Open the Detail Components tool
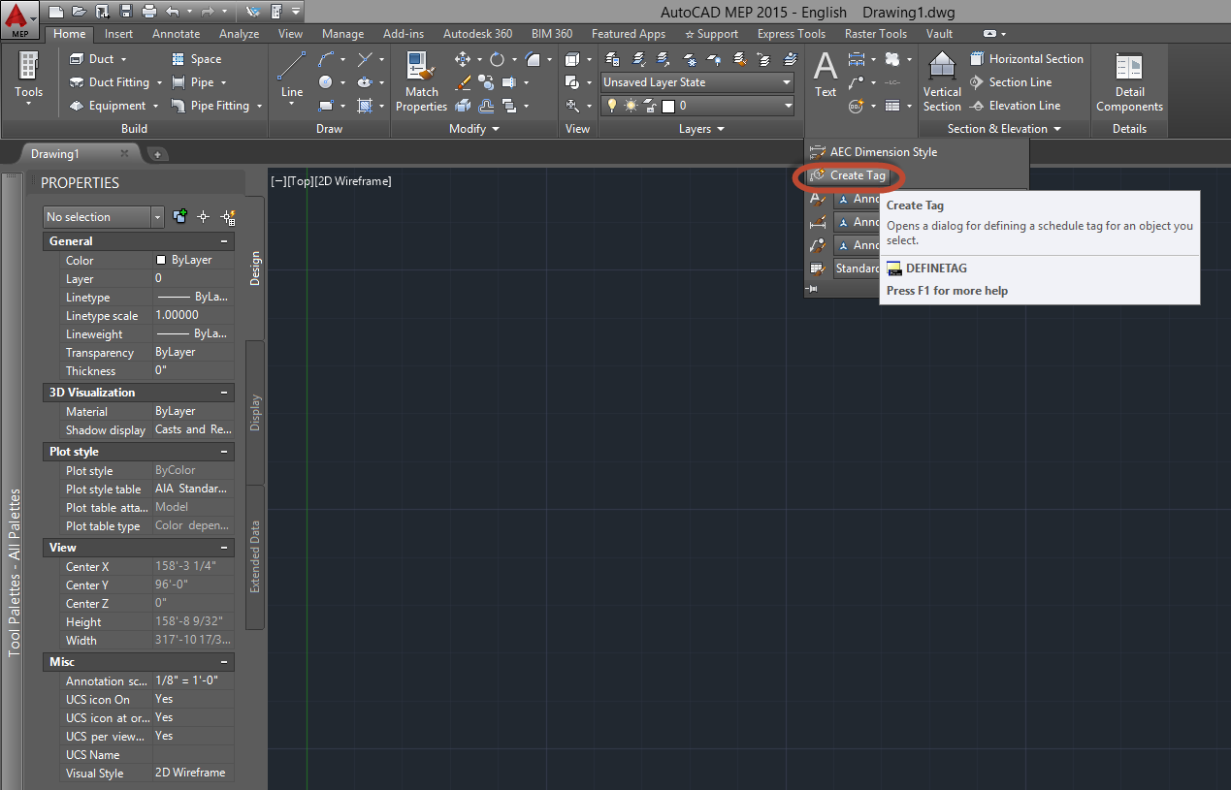Image resolution: width=1231 pixels, height=790 pixels. (x=1128, y=80)
